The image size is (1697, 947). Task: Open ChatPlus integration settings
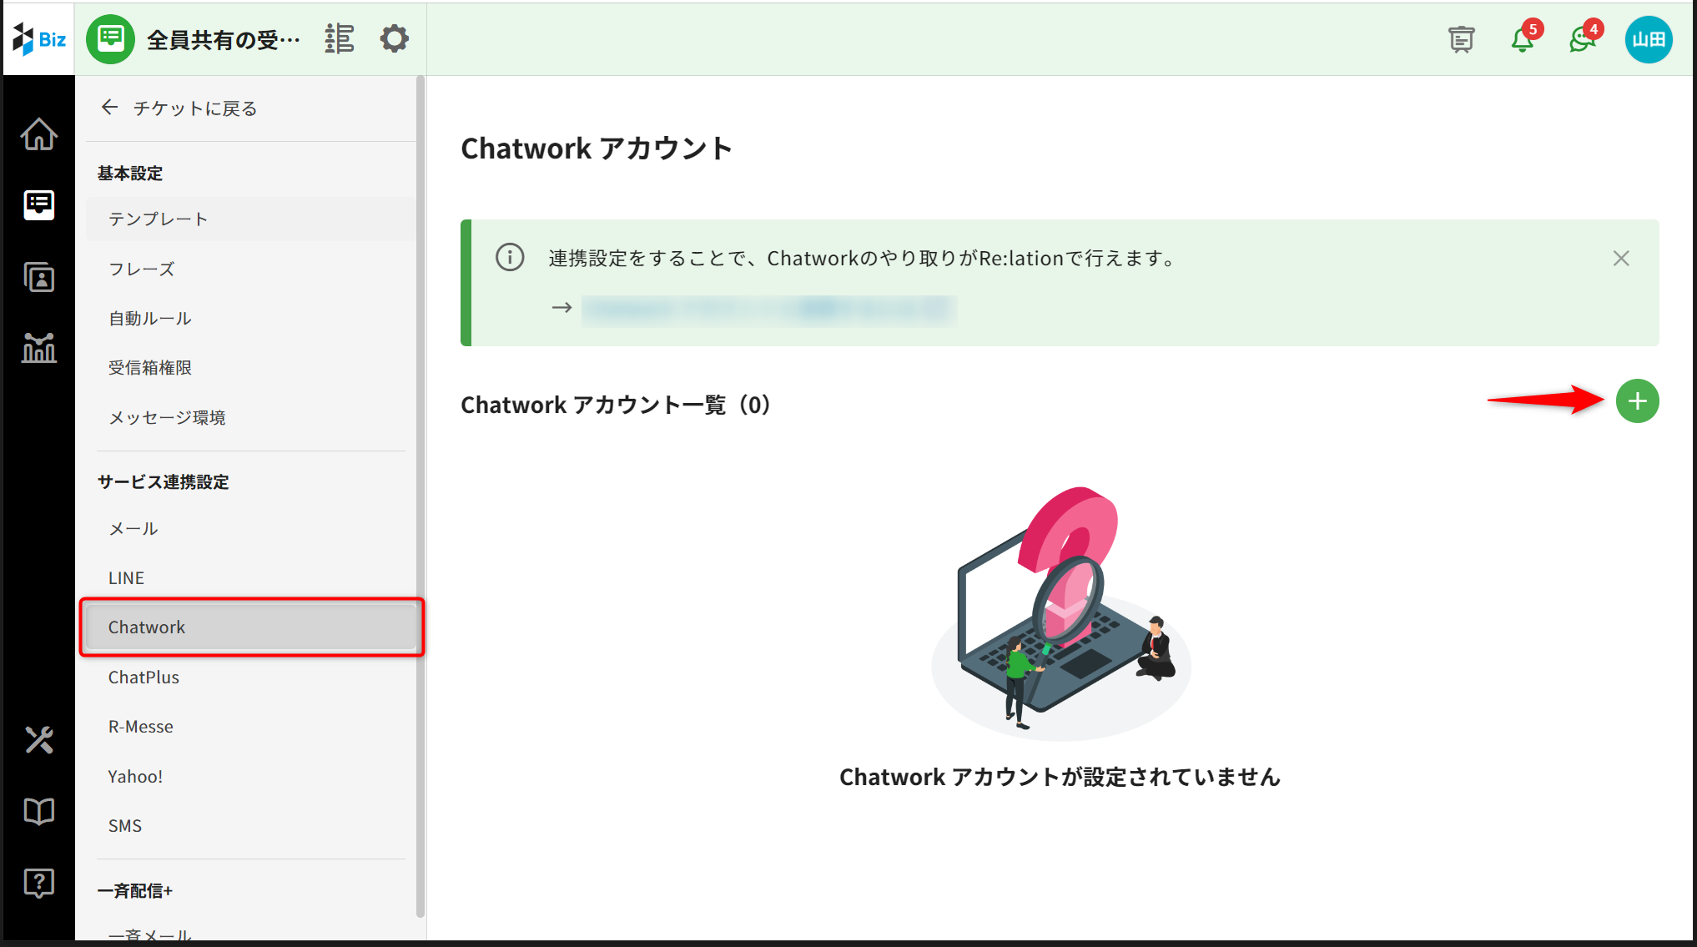(250, 678)
